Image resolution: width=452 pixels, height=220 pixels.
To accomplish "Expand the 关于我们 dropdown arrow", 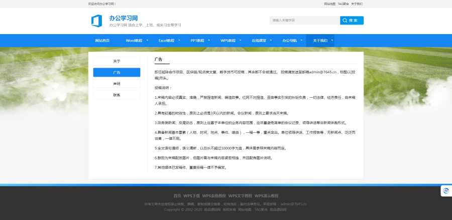I will tap(332, 40).
